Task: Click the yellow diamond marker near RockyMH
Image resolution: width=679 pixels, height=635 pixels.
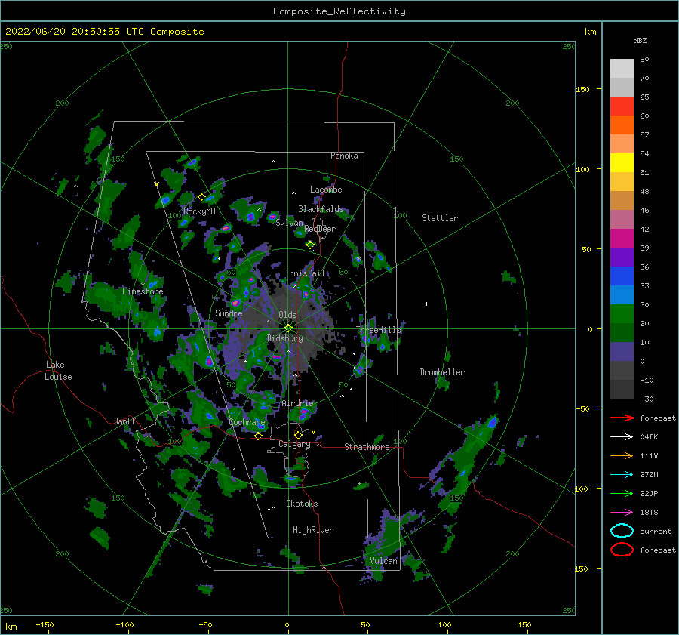Action: coord(201,197)
